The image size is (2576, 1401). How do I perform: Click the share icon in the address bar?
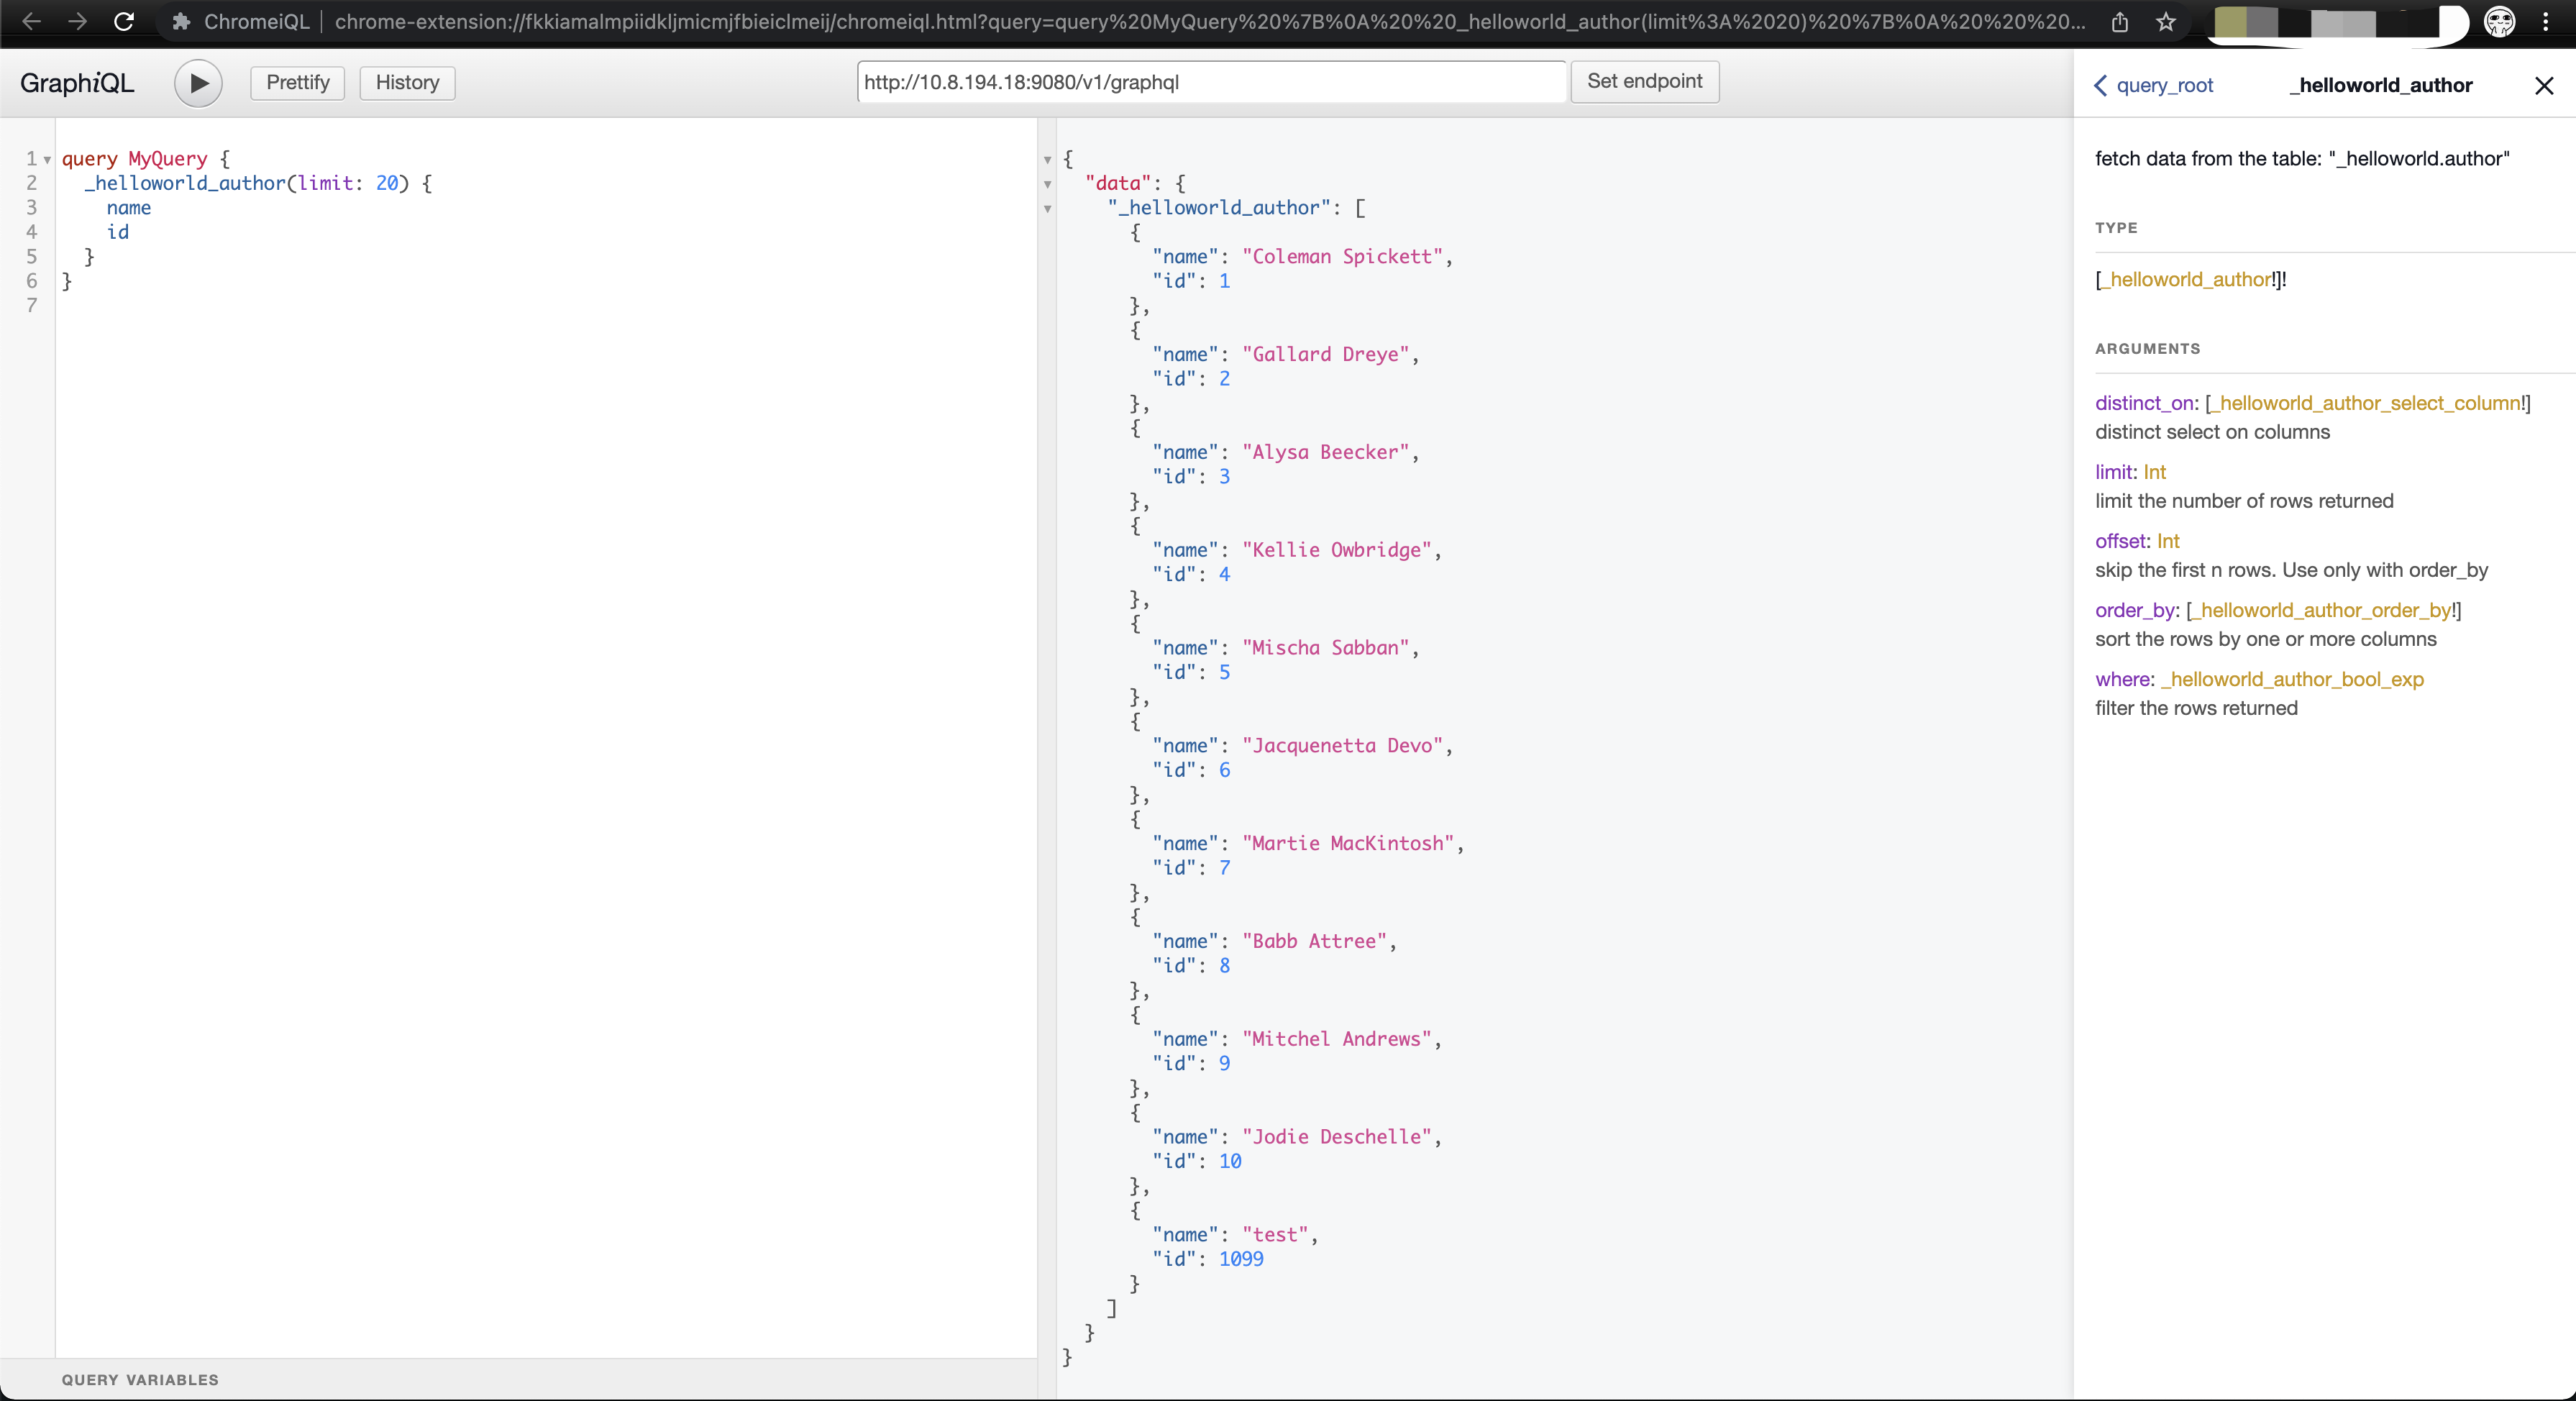(x=2119, y=22)
